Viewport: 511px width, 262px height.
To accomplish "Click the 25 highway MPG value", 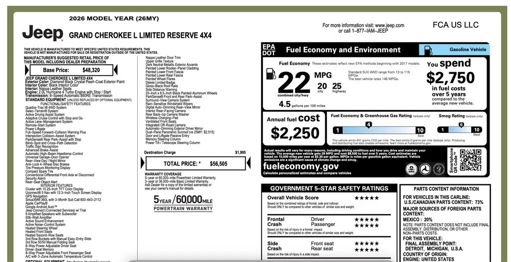I will click(x=337, y=86).
